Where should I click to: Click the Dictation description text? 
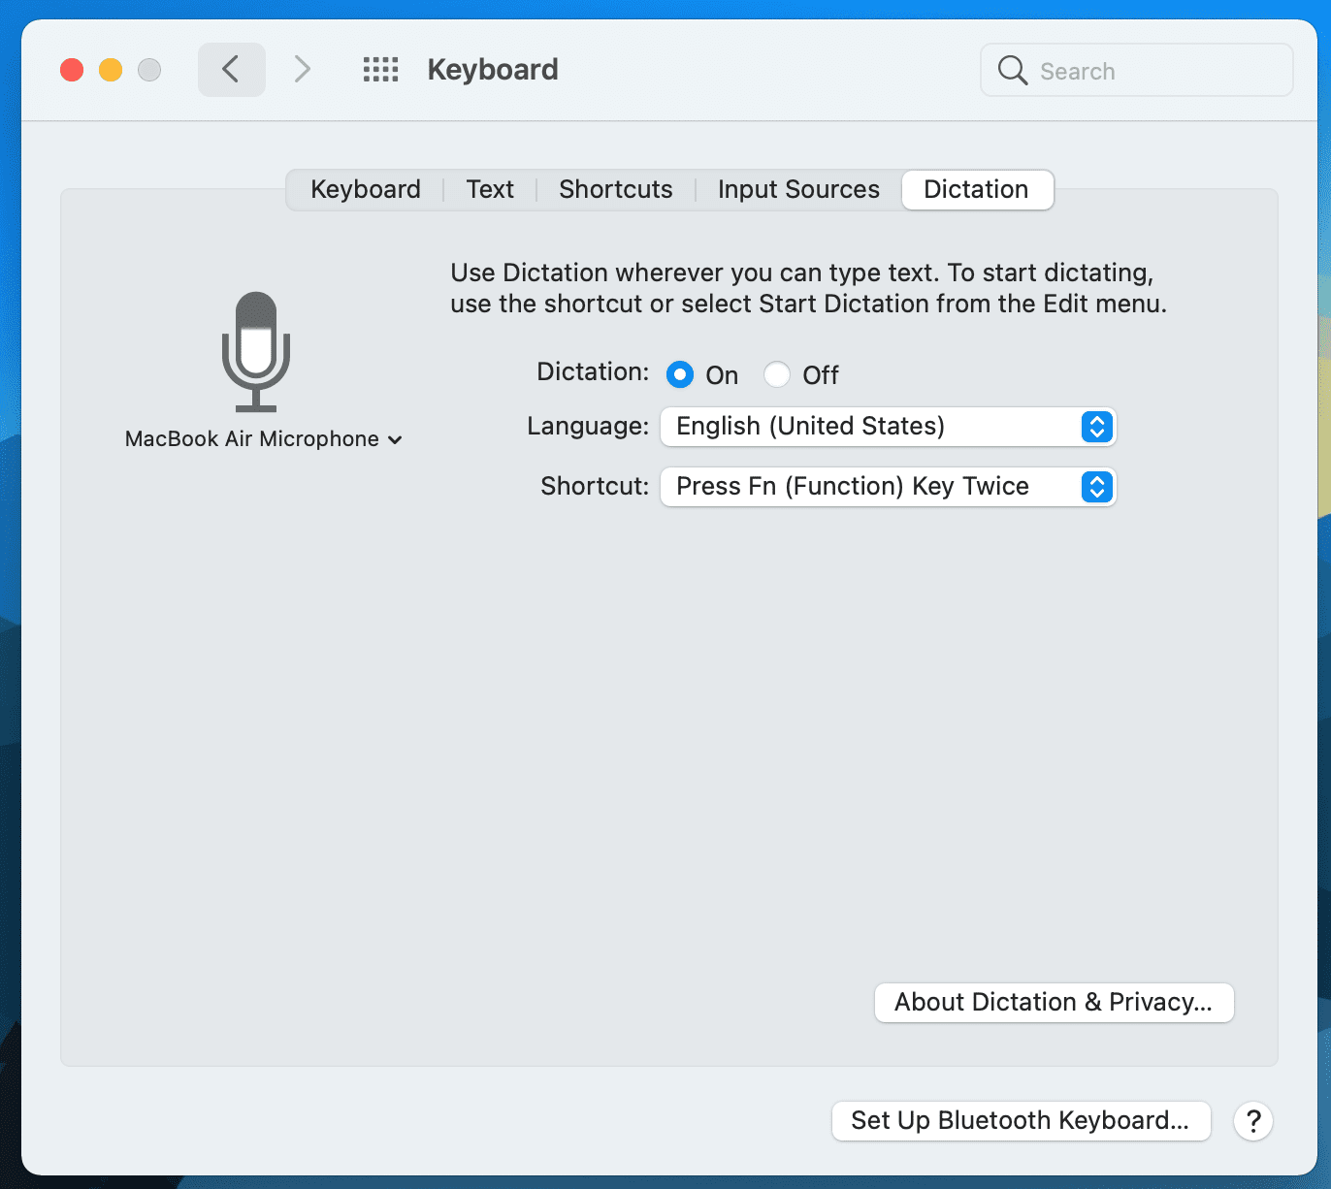(x=808, y=288)
